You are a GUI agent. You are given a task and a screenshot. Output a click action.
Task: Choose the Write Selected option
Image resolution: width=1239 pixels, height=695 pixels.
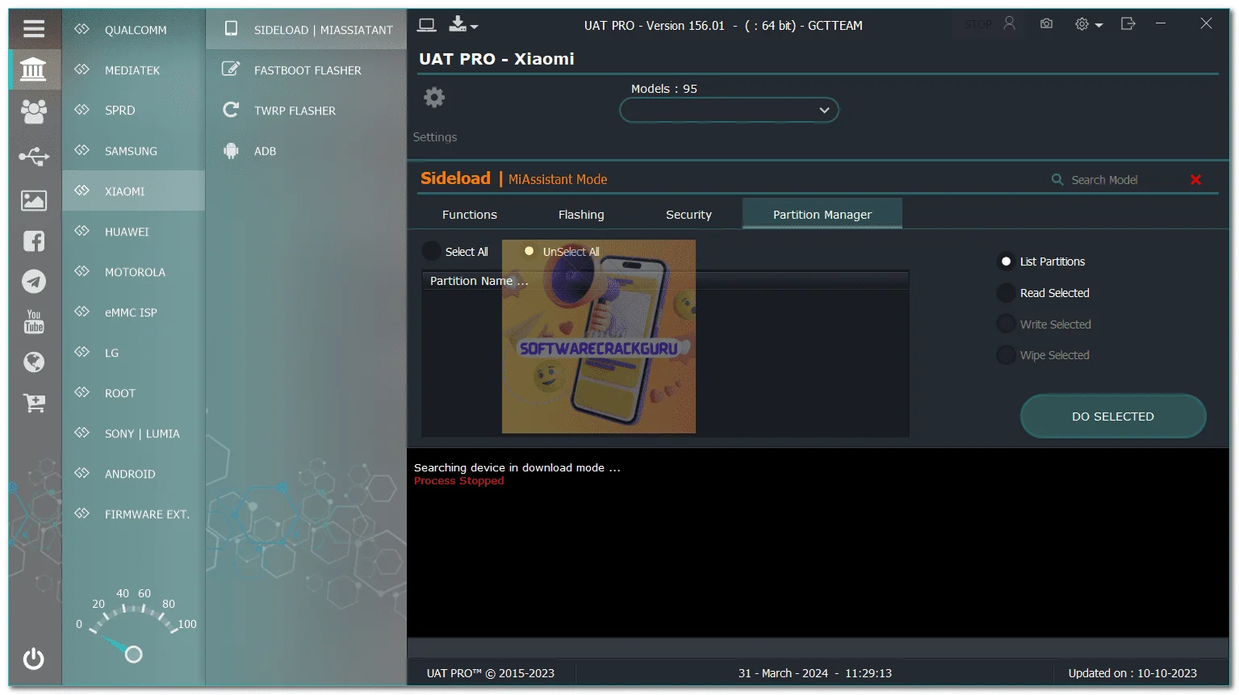(1044, 324)
